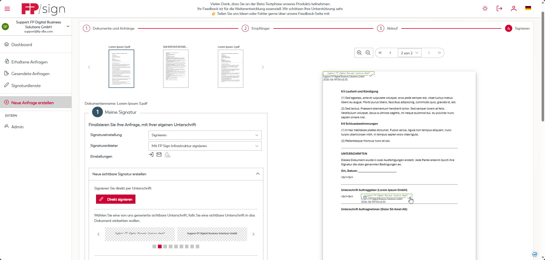Choose the serif-font signature preview
The image size is (545, 260).
pos(212,234)
